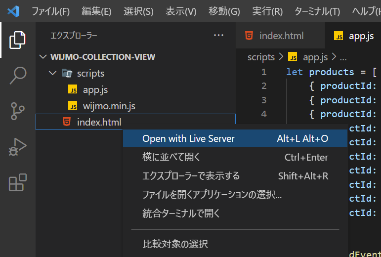Collapse the scripts folder chevron
The height and width of the screenshot is (257, 381).
point(52,73)
